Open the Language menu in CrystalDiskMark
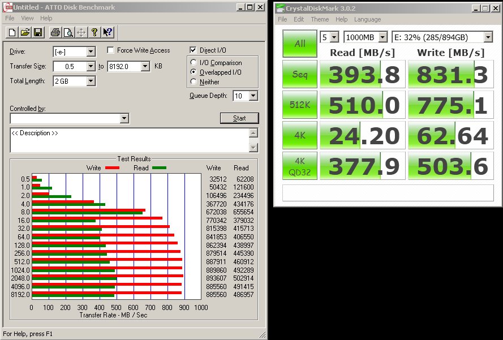 pos(368,19)
